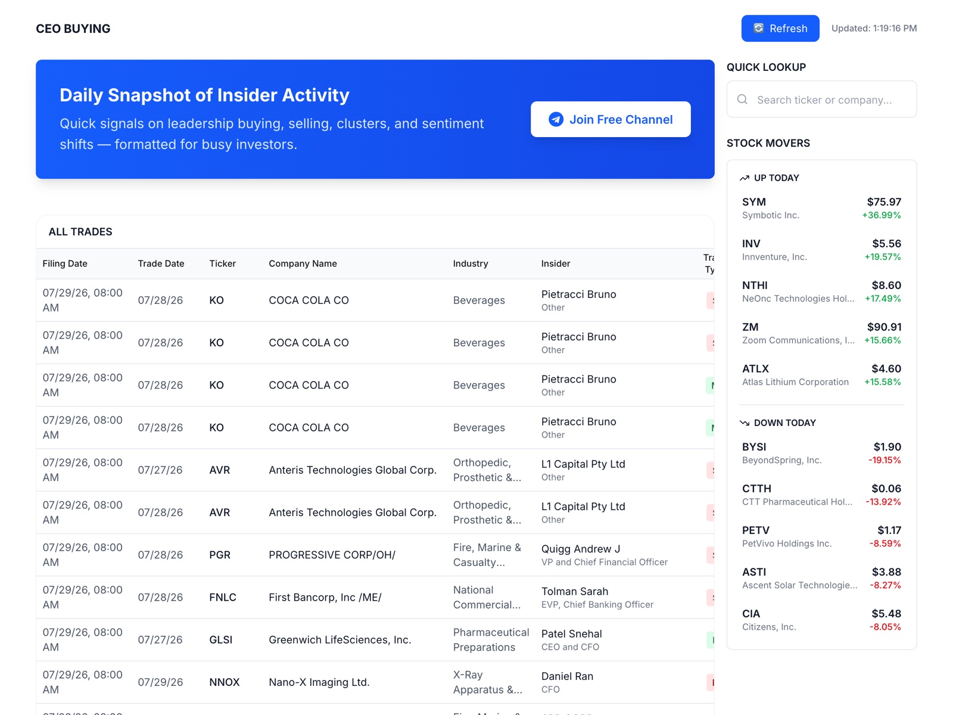The height and width of the screenshot is (715, 953).
Task: Click the Trade Date column header
Action: coord(161,263)
